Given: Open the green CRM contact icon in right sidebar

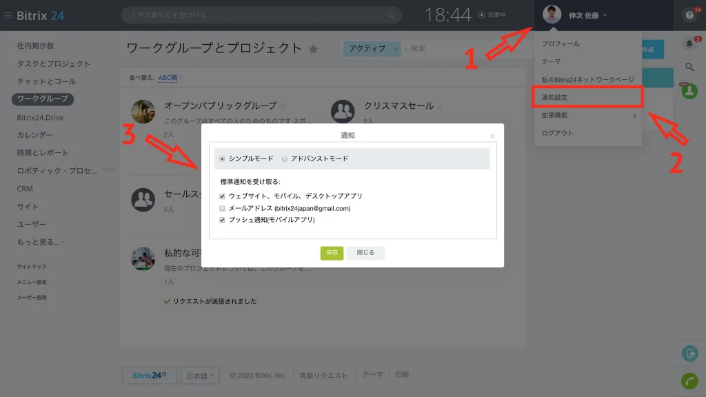Looking at the screenshot, I should click(x=689, y=92).
